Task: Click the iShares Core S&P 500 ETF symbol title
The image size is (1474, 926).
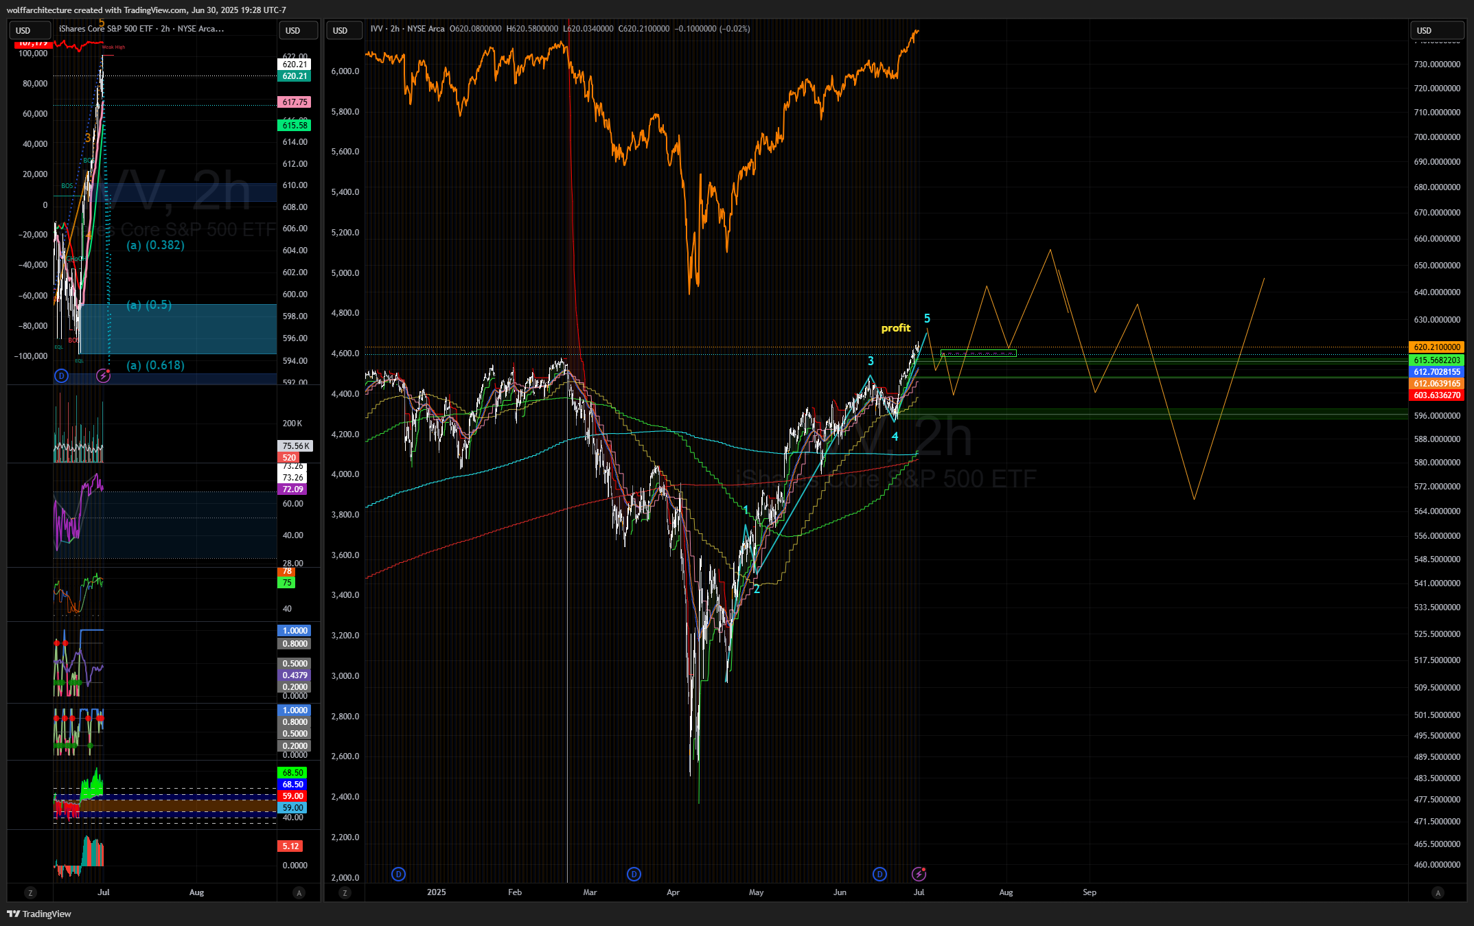Action: click(x=141, y=29)
